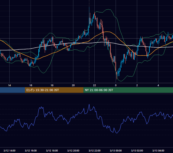
Task: Click the blue session bar before ロンドン
Action: pyautogui.click(x=12, y=90)
